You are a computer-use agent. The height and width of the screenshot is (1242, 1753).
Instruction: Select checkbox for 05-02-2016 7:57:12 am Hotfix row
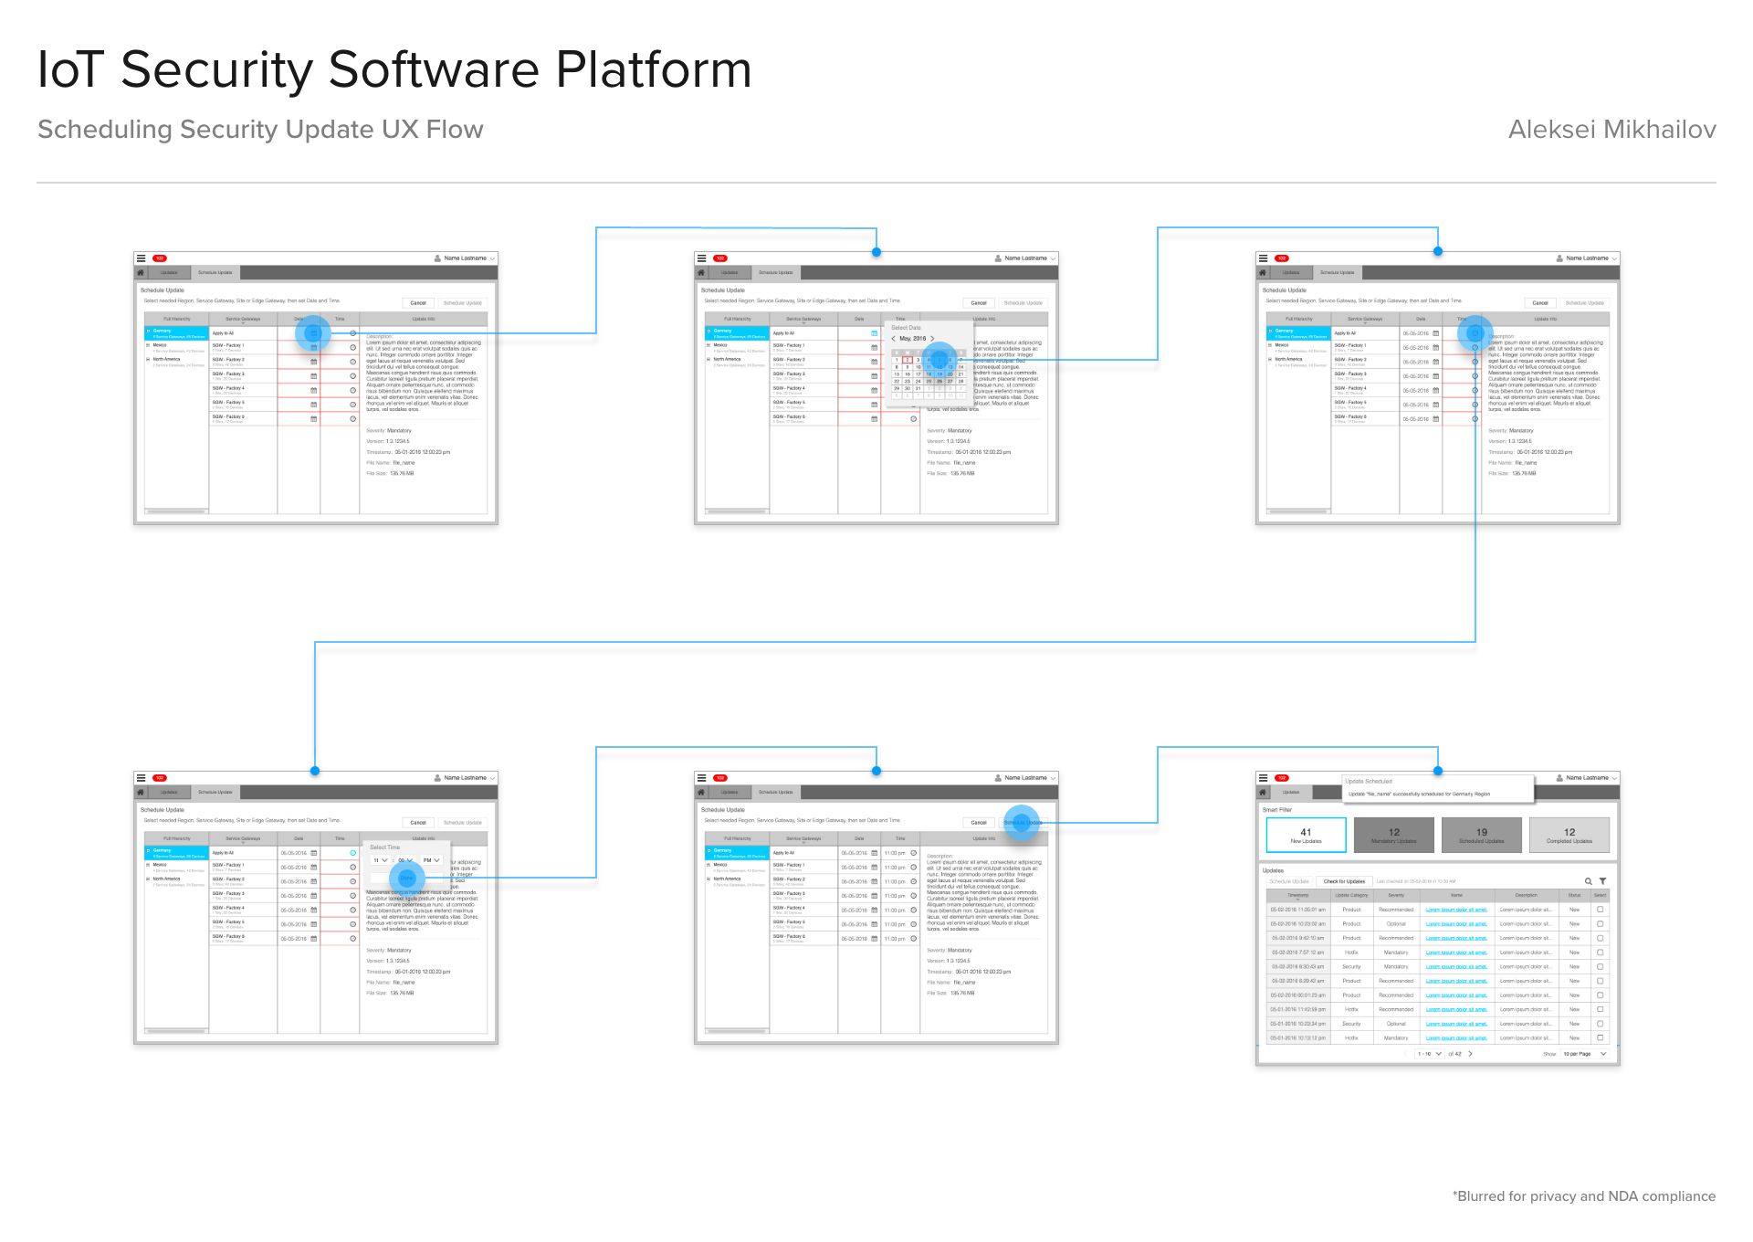(x=1600, y=953)
